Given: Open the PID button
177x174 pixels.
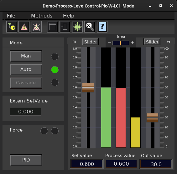Looking at the screenshot, I should (x=26, y=160).
